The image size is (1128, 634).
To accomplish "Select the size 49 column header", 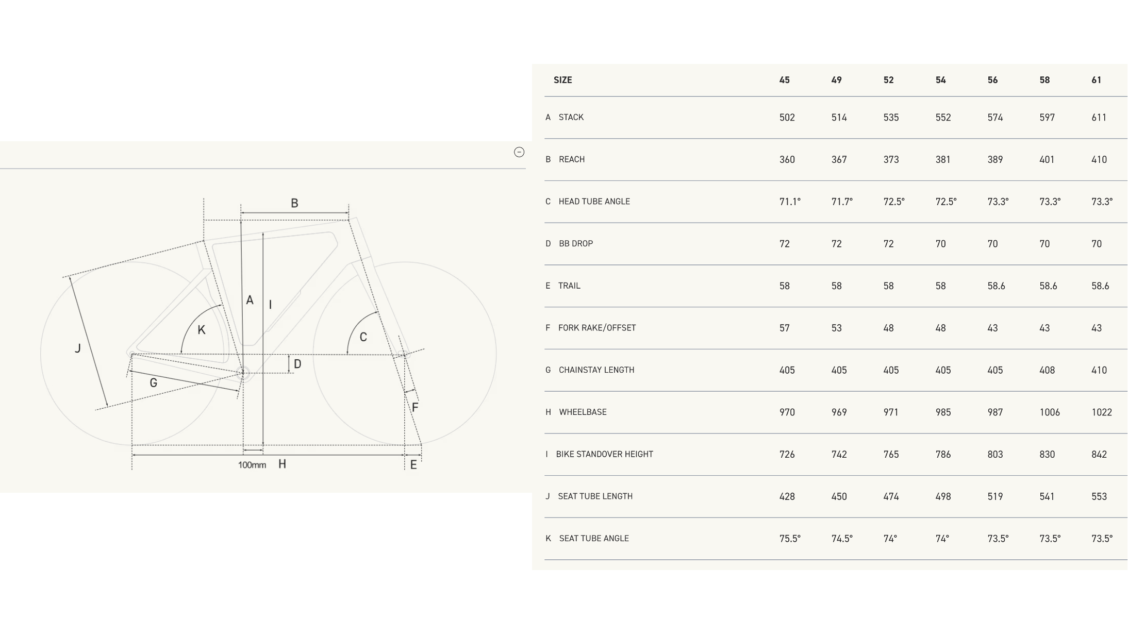I will pyautogui.click(x=836, y=80).
